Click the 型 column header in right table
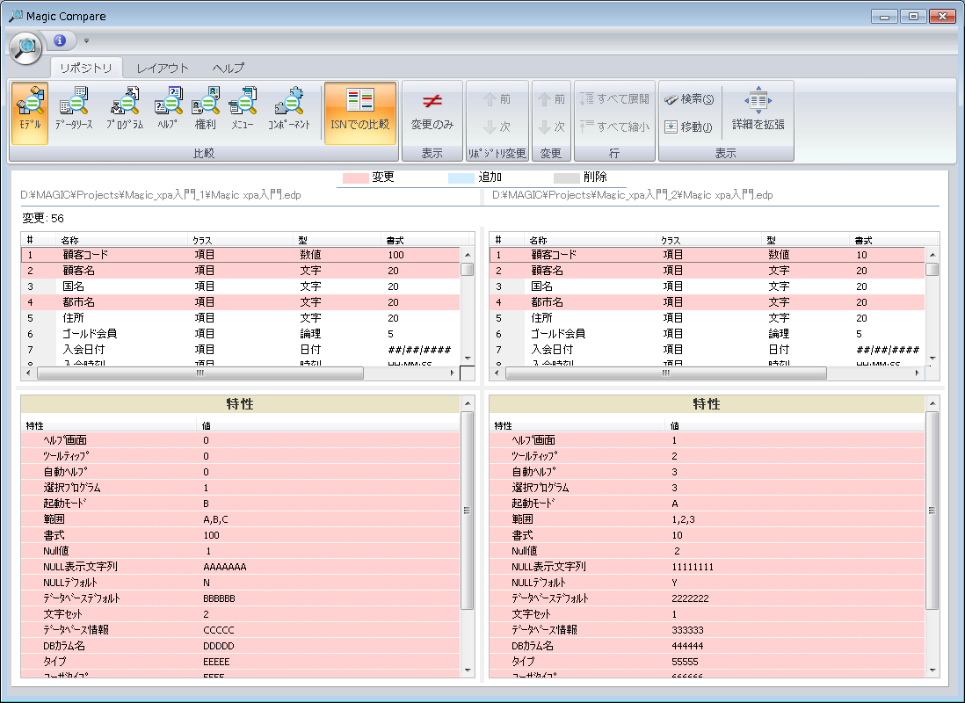Screen dimensions: 965x703 (805, 240)
